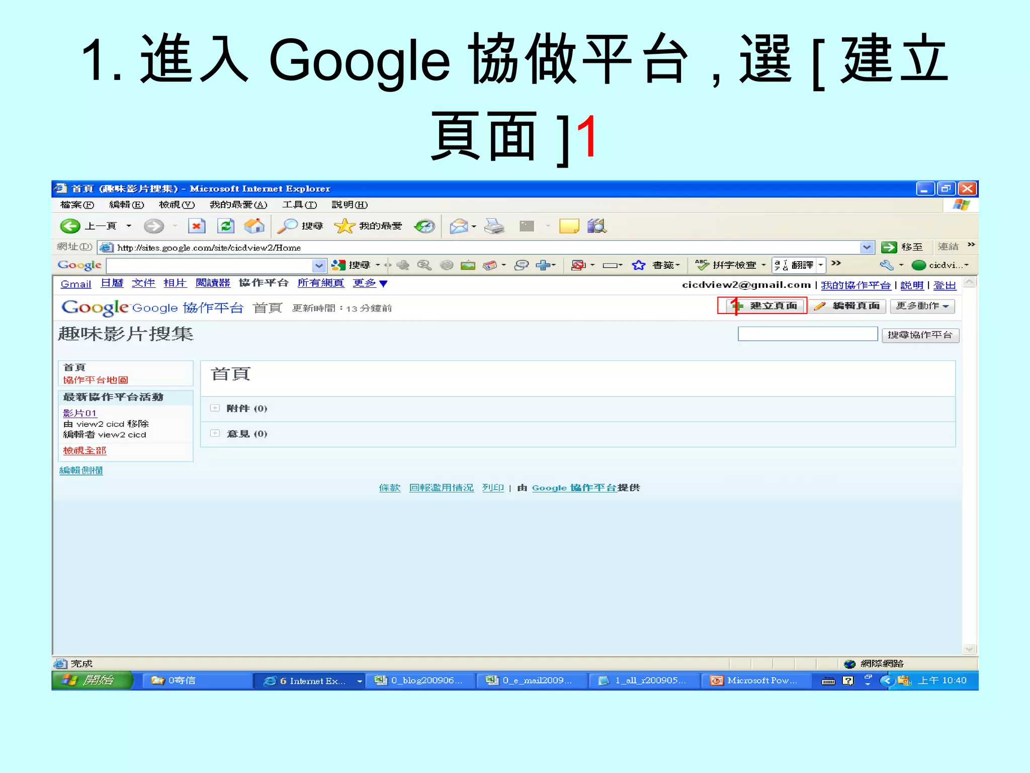Go to Home page house icon
1030x773 pixels.
pyautogui.click(x=254, y=226)
